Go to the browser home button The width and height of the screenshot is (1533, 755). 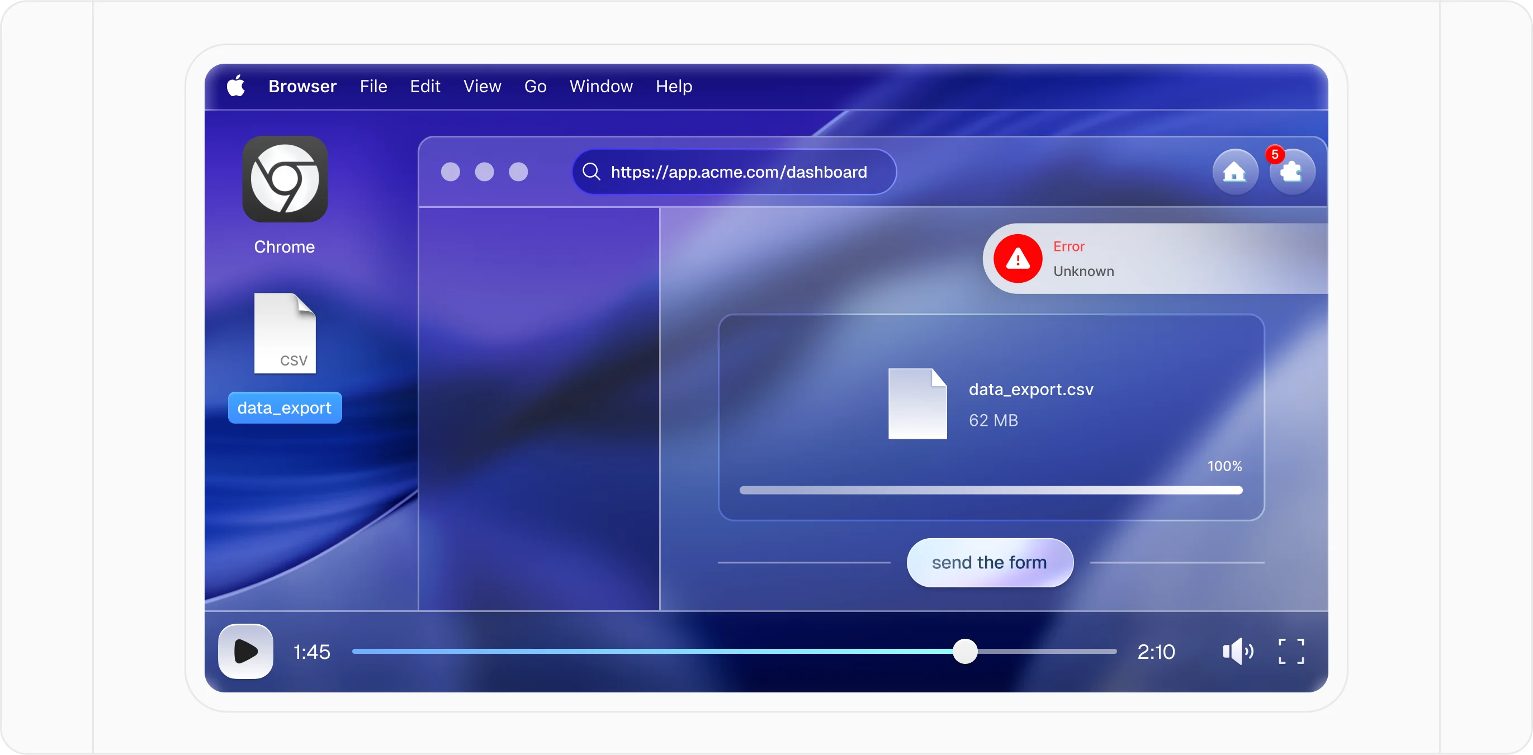pos(1235,172)
